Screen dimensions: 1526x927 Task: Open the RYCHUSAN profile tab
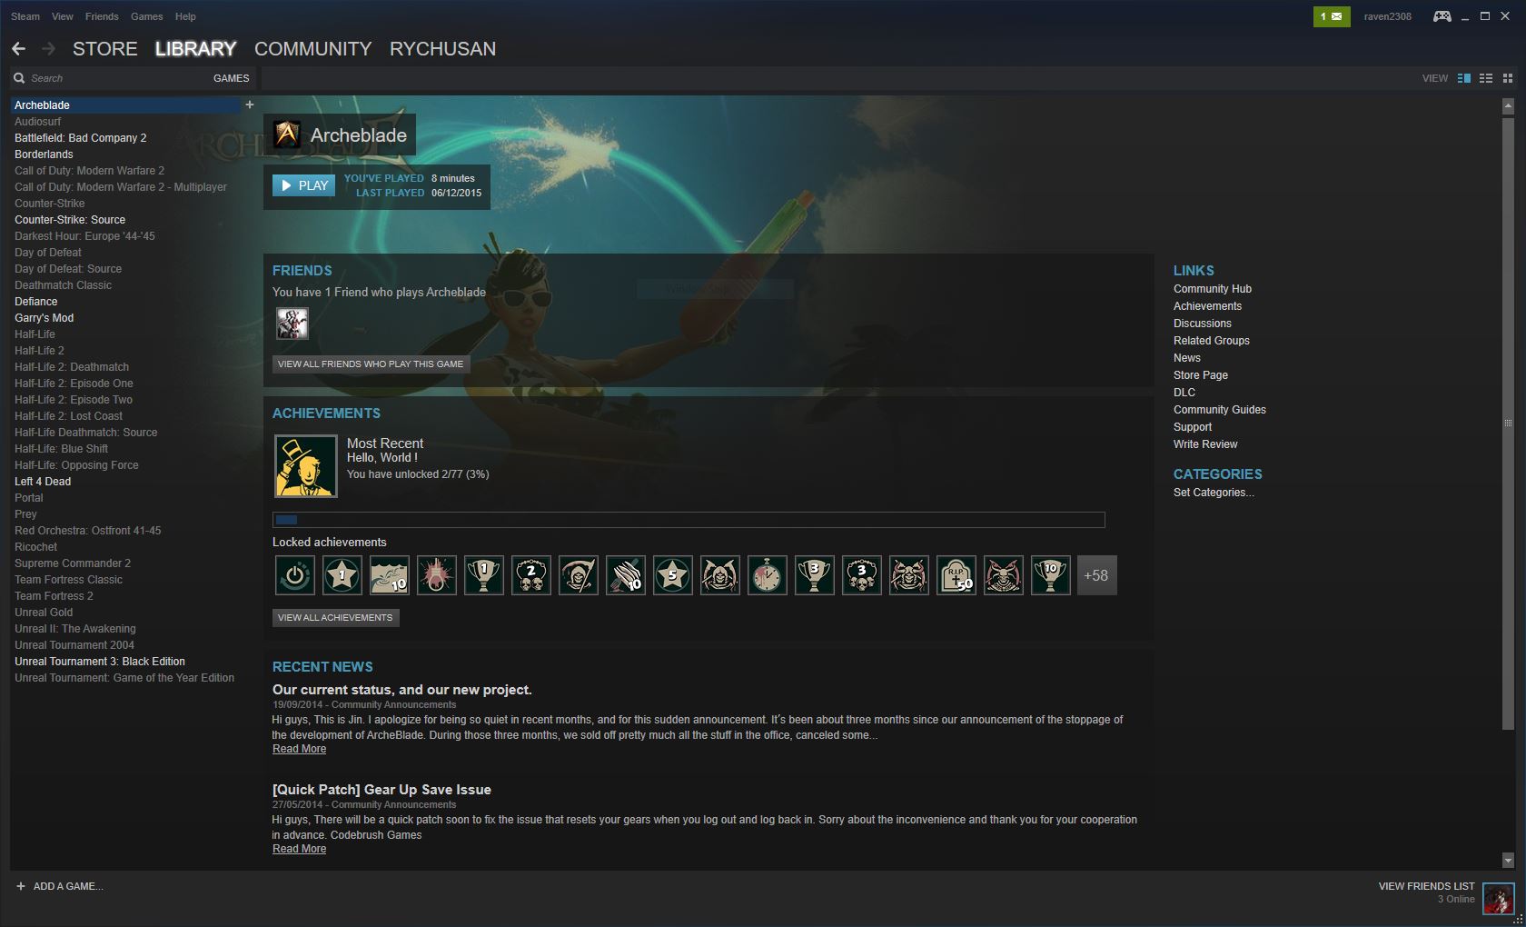[443, 49]
